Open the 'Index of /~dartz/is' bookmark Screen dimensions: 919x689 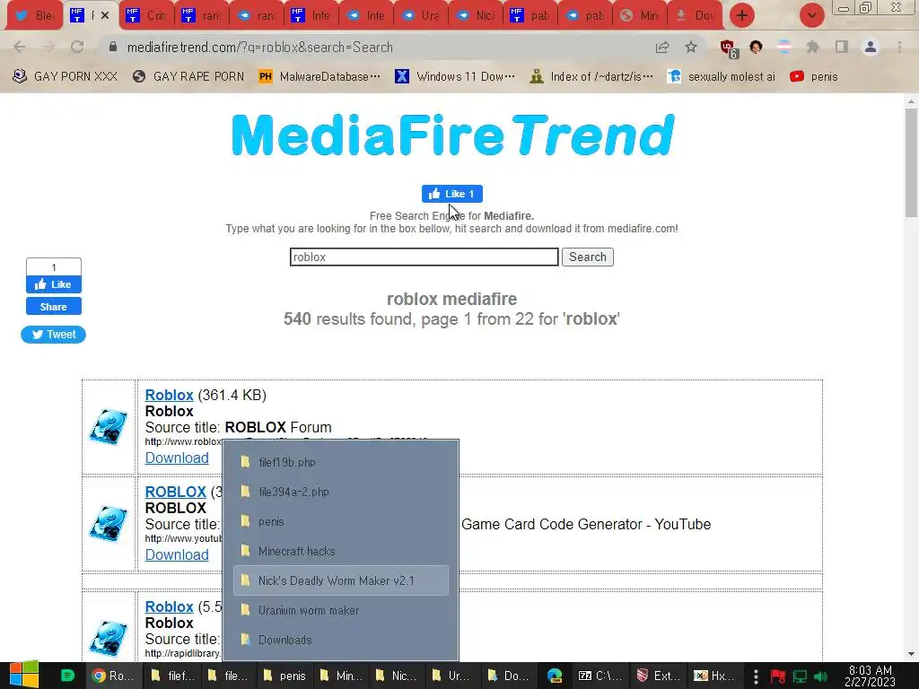(x=591, y=77)
